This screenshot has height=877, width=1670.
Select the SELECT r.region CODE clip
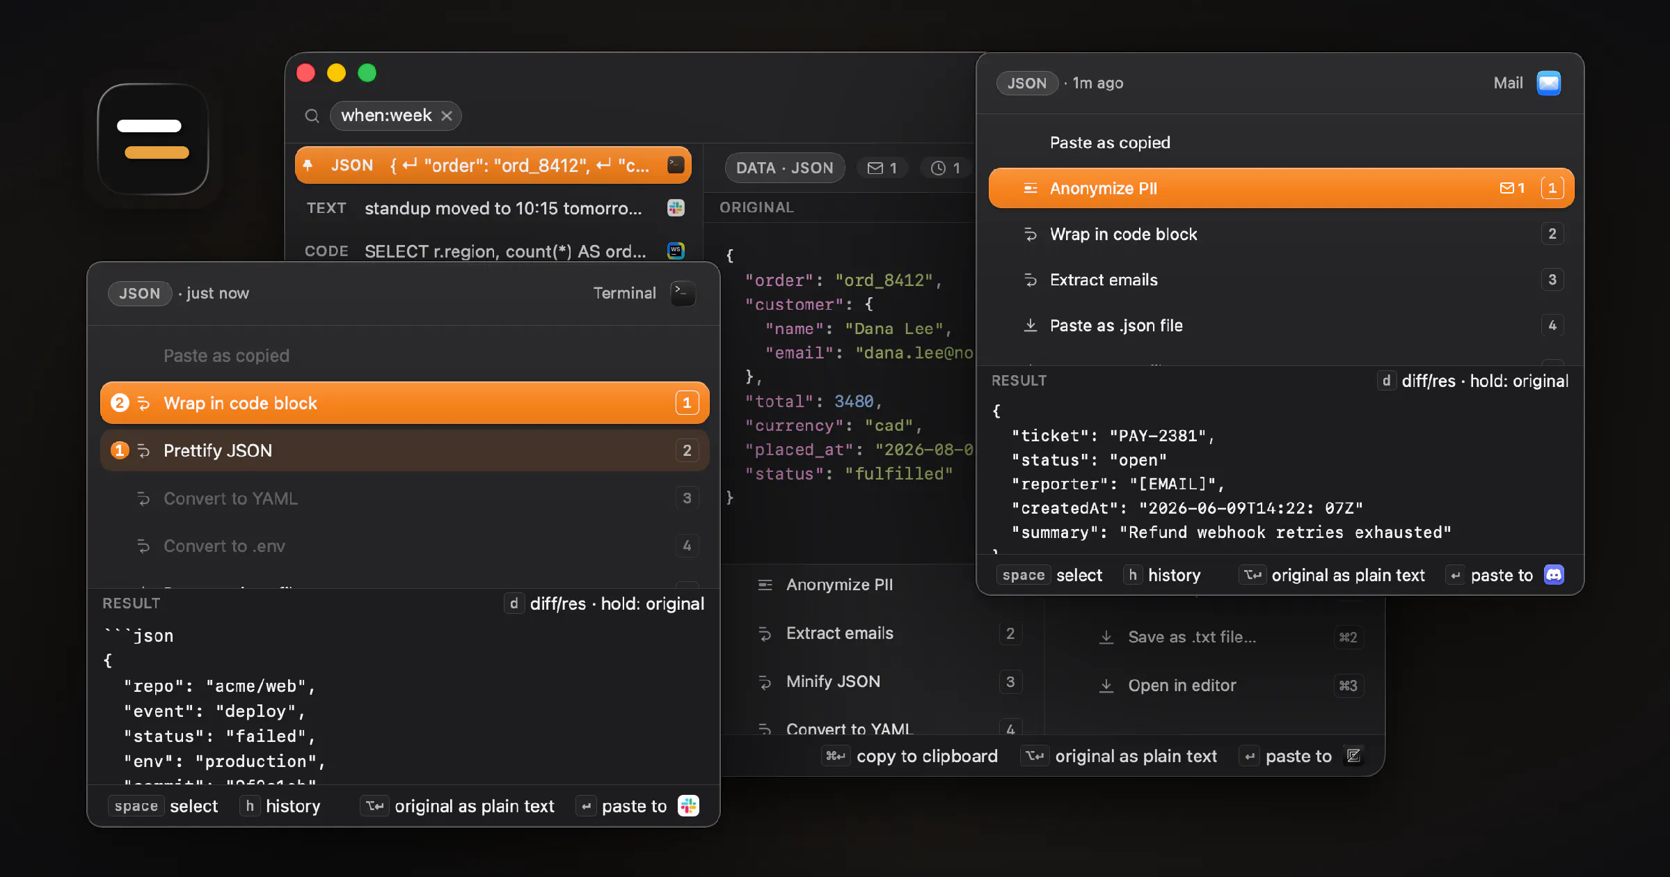493,251
